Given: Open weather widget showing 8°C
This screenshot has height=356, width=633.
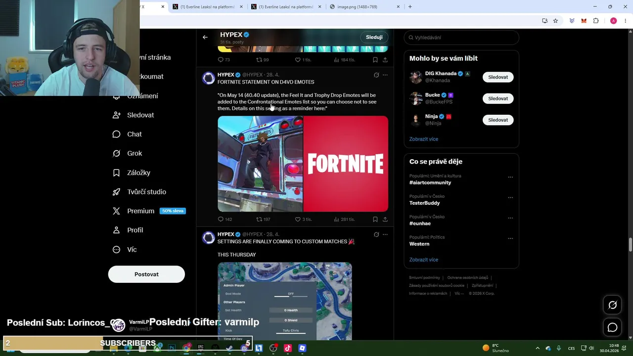Looking at the screenshot, I should point(496,348).
